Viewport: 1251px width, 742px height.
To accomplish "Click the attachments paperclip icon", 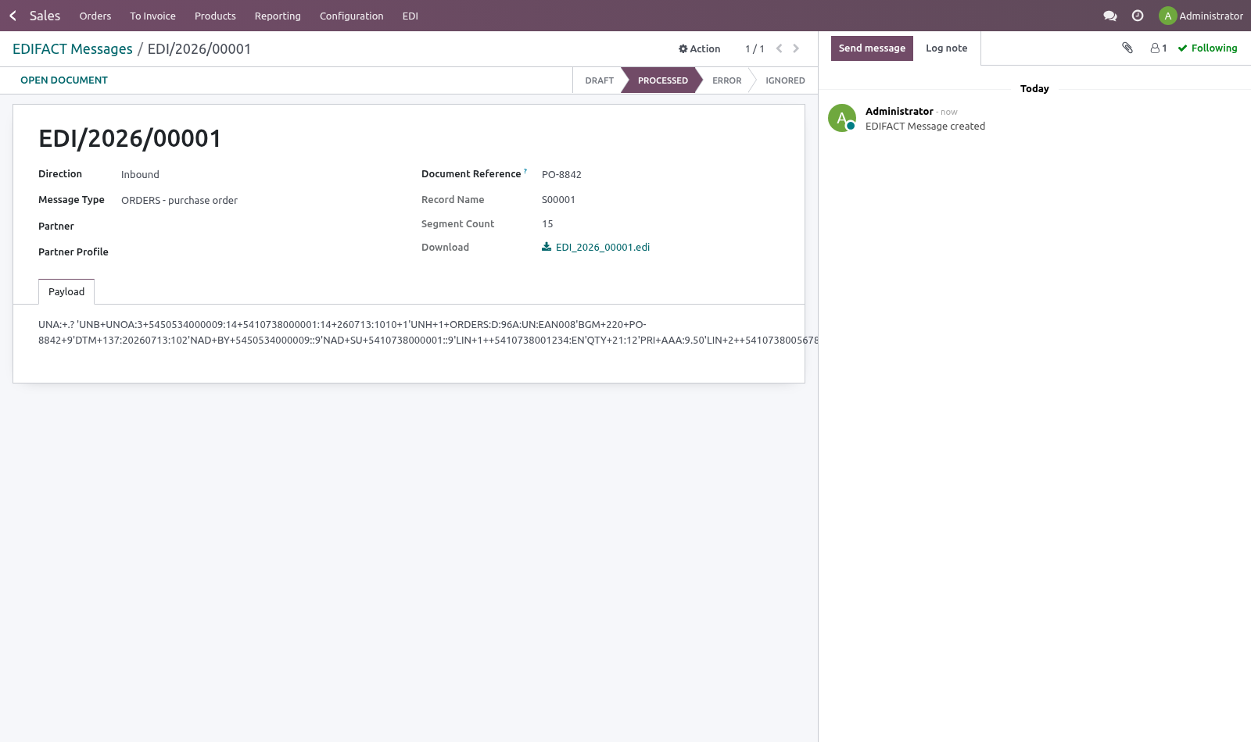I will 1127,48.
